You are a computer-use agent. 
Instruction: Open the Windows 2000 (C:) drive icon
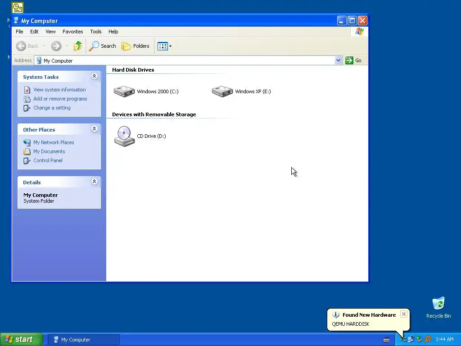[x=124, y=91]
